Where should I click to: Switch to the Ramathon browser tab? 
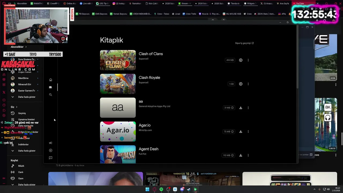tap(136, 3)
